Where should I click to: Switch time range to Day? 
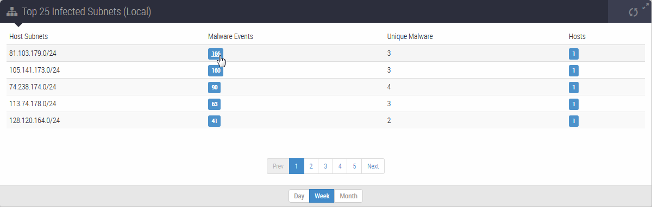[x=299, y=196]
